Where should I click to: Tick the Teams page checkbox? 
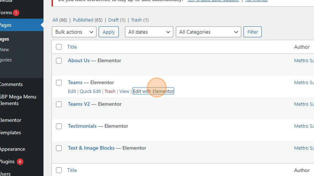pyautogui.click(x=59, y=83)
